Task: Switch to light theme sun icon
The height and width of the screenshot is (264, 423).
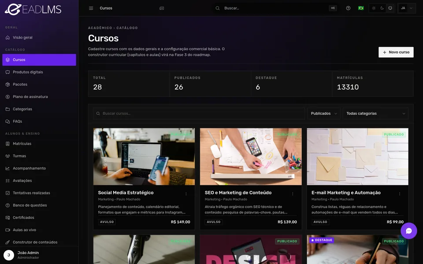Action: point(374,8)
